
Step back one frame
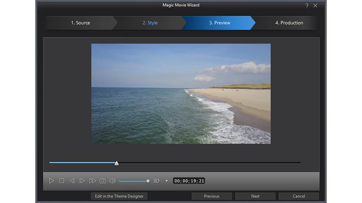[x=72, y=181]
